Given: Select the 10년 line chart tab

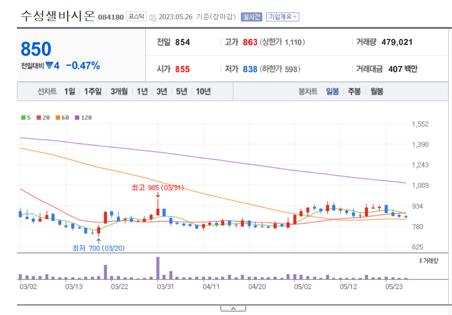Looking at the screenshot, I should coord(203,92).
